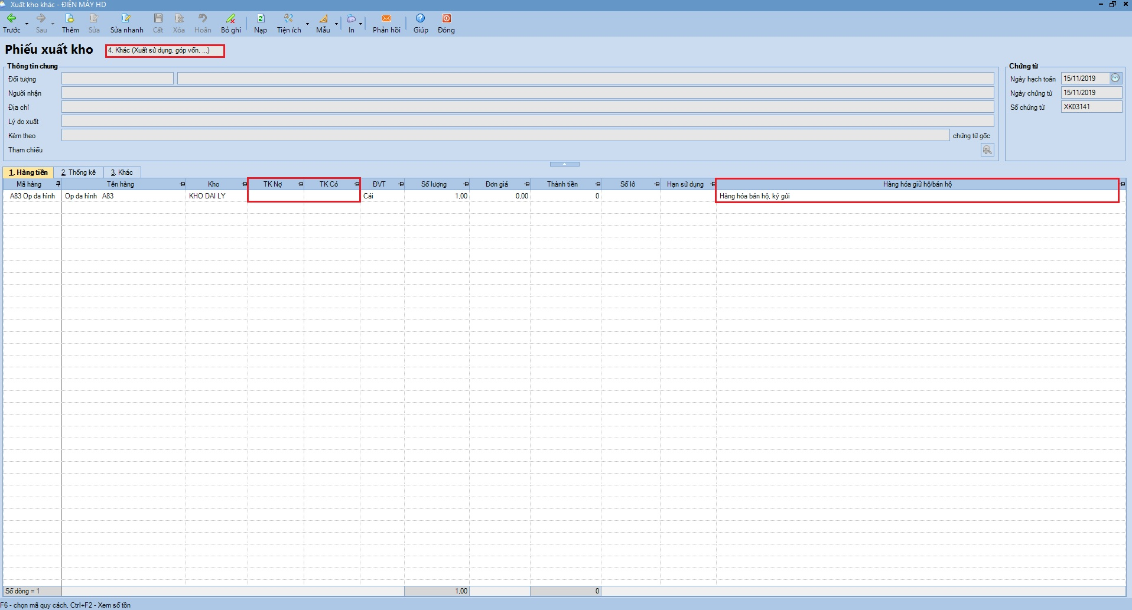Expand the In print options arrow
The image size is (1132, 610).
[x=360, y=24]
